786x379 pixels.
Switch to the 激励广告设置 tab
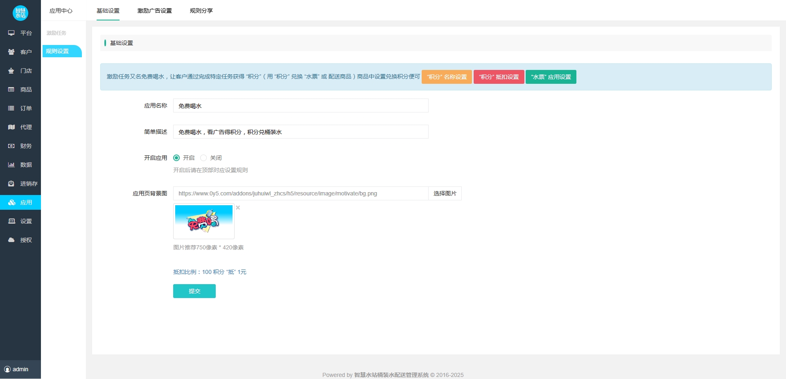pyautogui.click(x=155, y=11)
